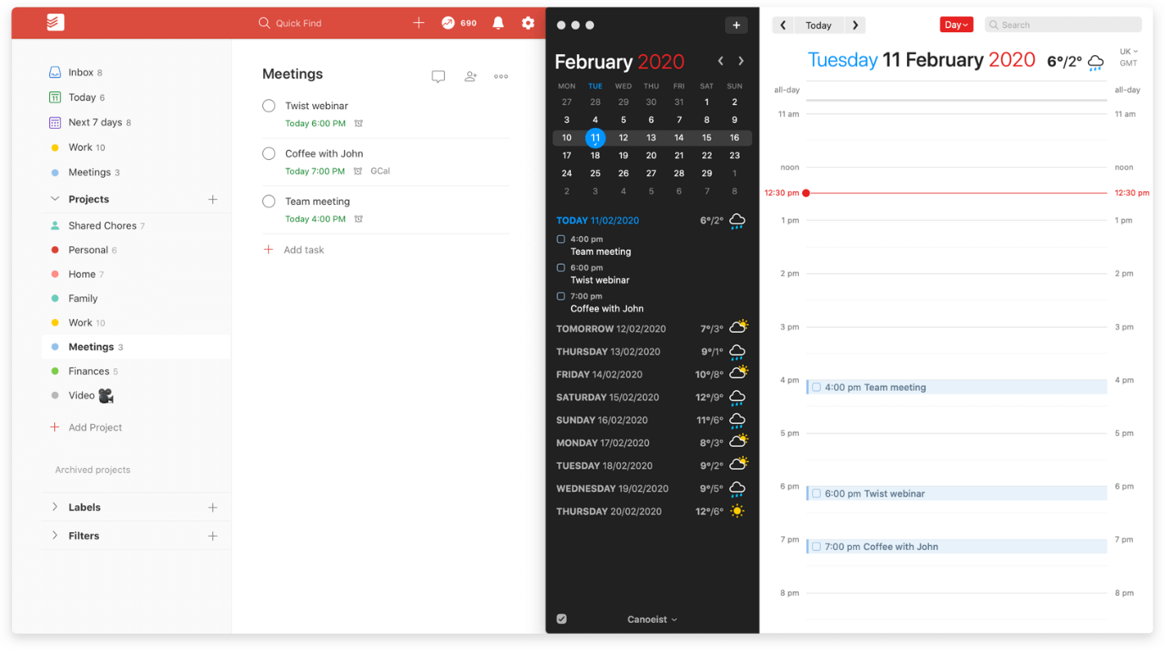The width and height of the screenshot is (1165, 655).
Task: Open the Todoist settings gear
Action: (x=528, y=23)
